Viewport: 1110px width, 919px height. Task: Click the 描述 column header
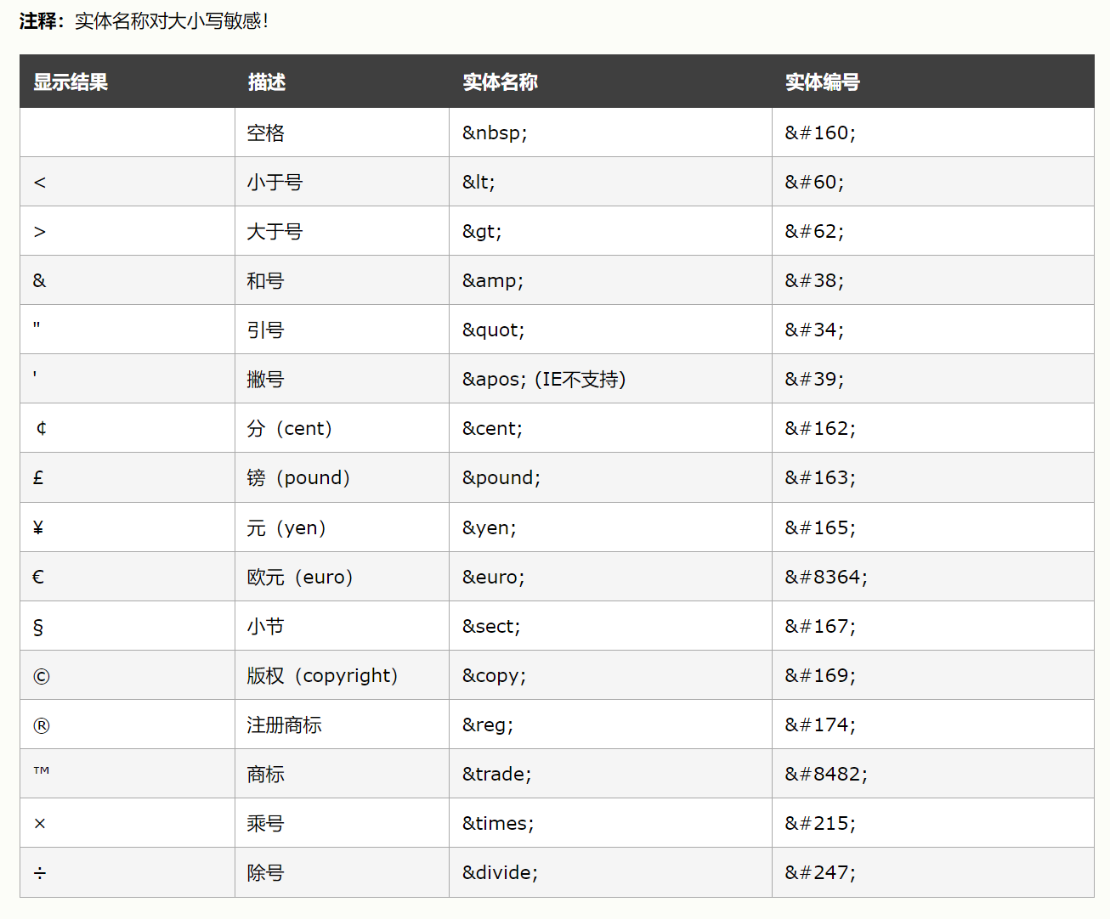(266, 82)
